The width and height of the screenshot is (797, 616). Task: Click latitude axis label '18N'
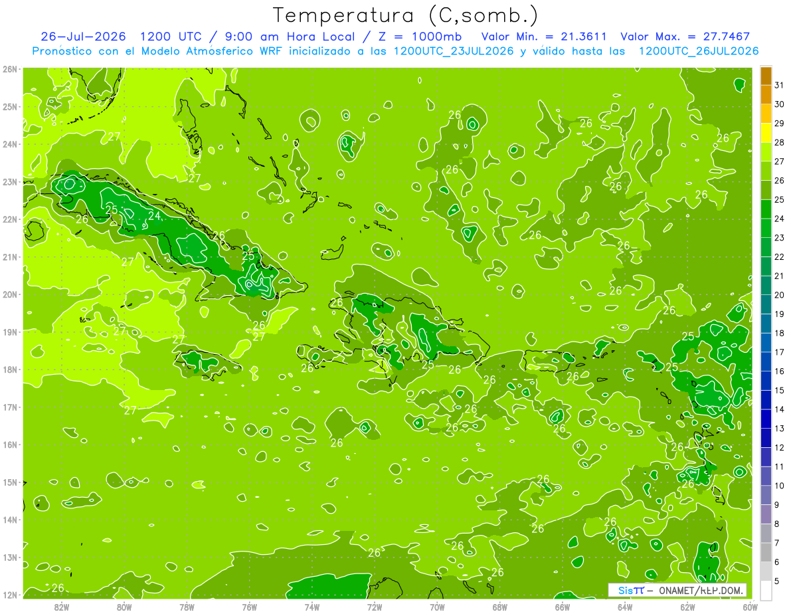[9, 369]
